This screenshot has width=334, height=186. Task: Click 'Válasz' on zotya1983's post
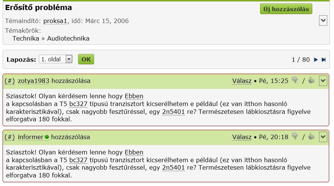click(242, 81)
